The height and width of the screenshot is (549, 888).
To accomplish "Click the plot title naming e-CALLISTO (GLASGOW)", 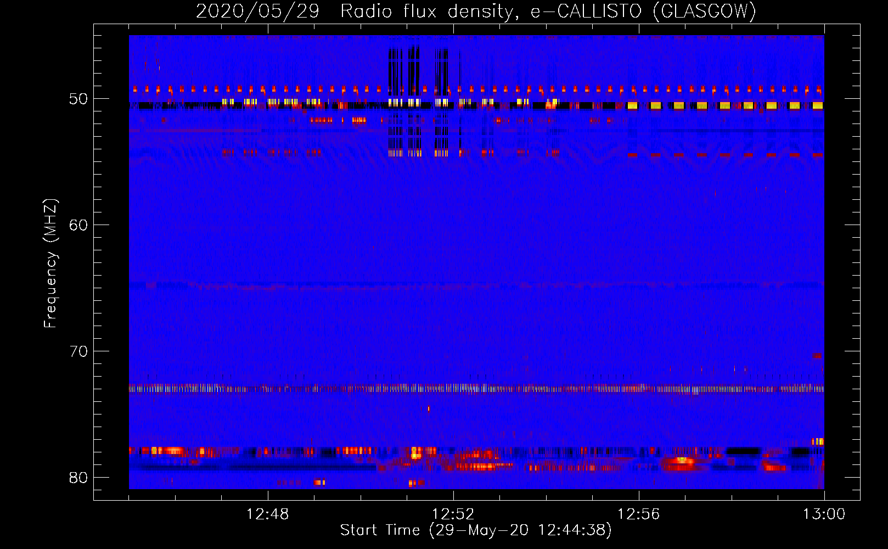I will coord(476,11).
